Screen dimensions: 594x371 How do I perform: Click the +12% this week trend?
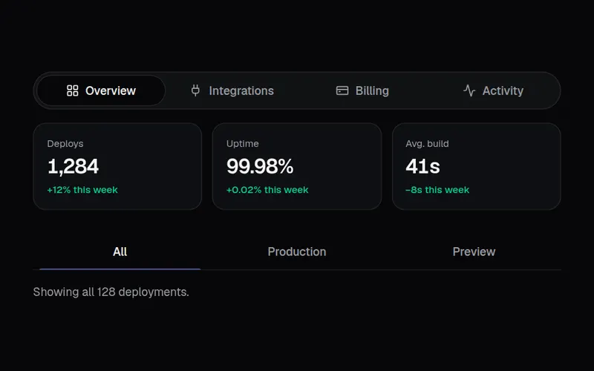pos(82,190)
